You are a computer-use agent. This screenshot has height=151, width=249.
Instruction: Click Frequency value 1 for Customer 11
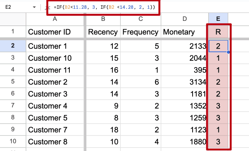coord(141,70)
